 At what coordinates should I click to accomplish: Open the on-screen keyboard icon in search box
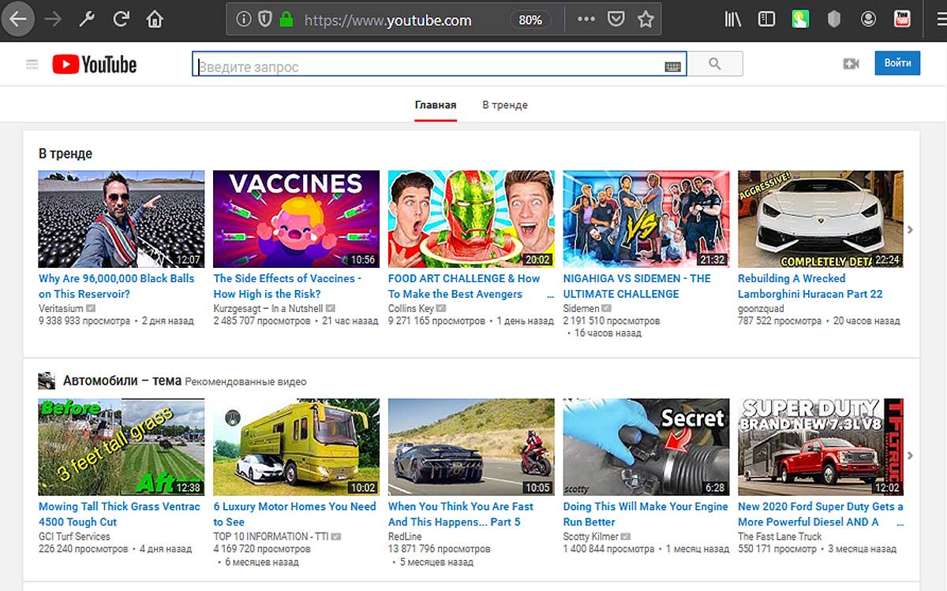click(672, 67)
